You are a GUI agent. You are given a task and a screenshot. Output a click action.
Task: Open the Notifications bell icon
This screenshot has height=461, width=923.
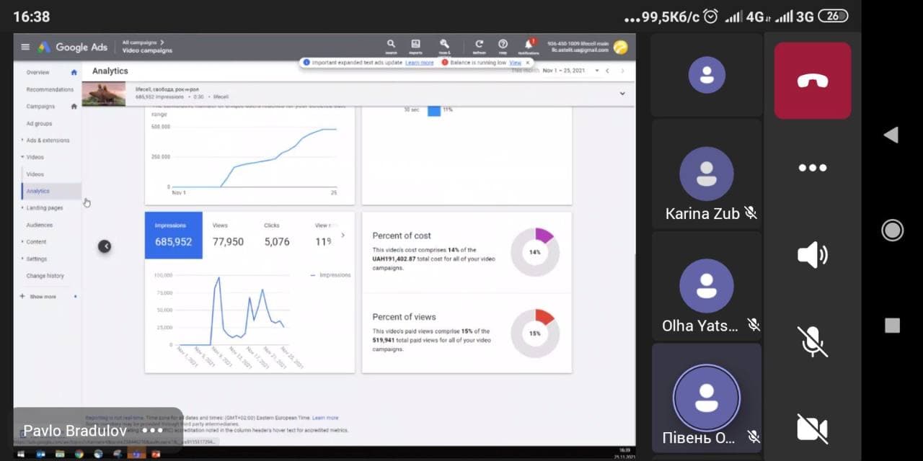tap(529, 45)
